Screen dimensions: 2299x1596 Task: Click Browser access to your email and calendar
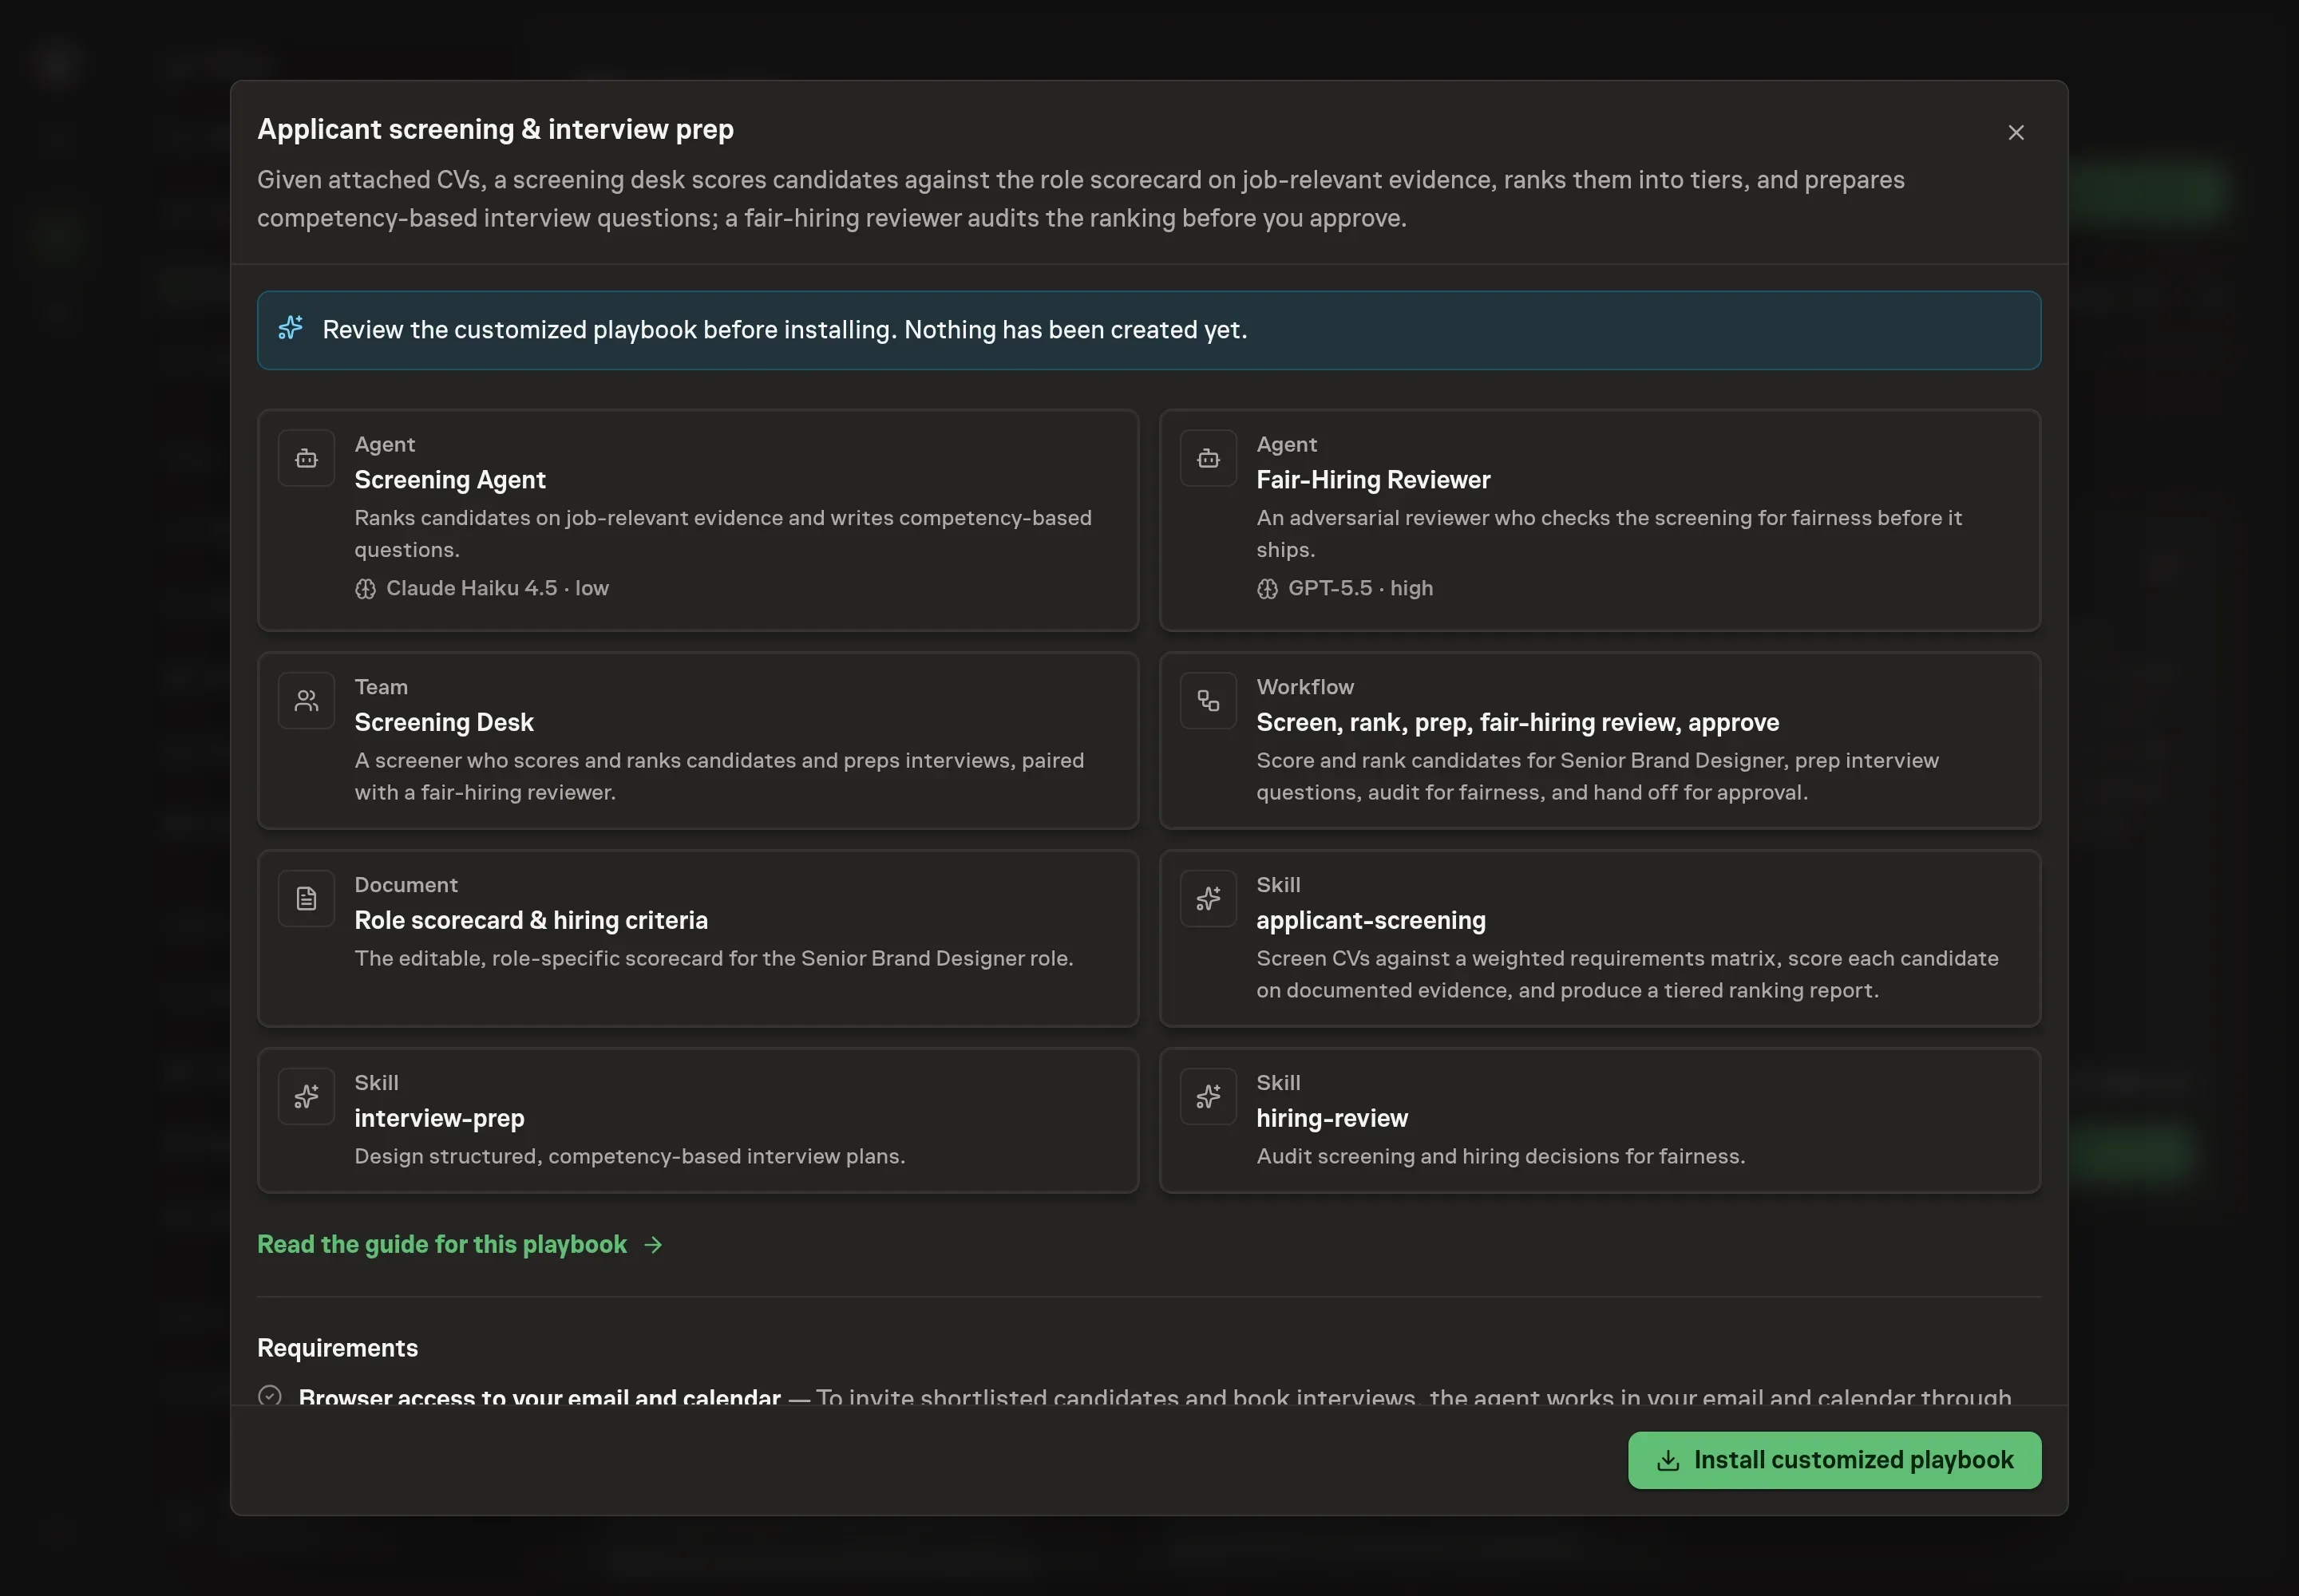(540, 1397)
